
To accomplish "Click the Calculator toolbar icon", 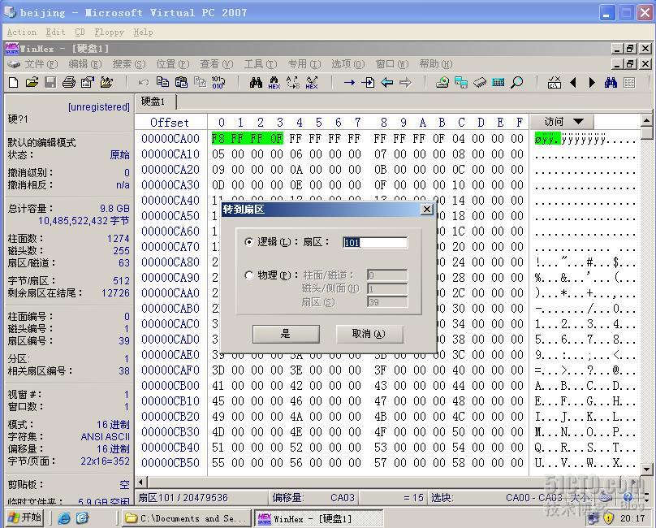I will (498, 83).
